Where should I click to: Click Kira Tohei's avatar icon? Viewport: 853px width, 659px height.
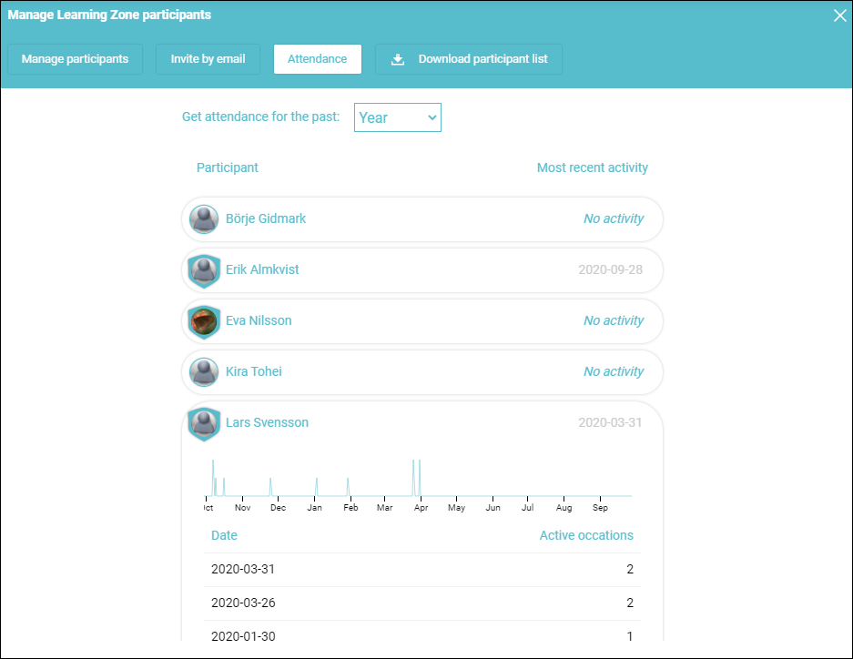[x=204, y=372]
